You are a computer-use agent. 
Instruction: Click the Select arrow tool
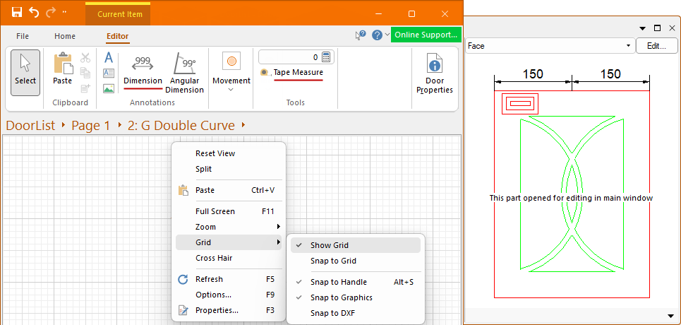25,72
